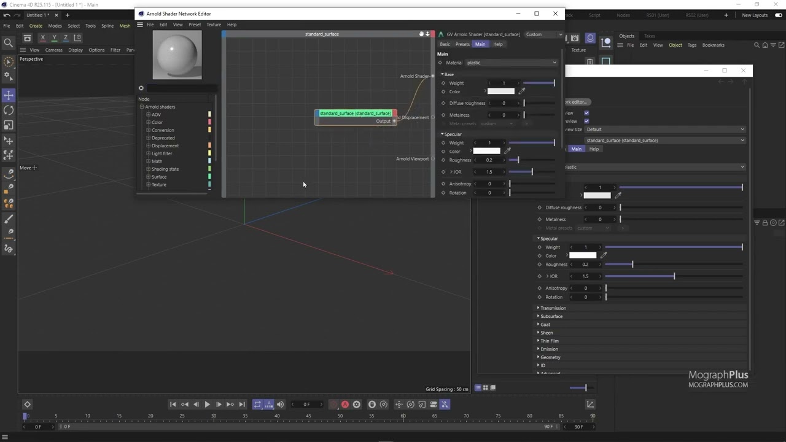The image size is (786, 442).
Task: Switch to Basic tab in shader editor
Action: (445, 44)
